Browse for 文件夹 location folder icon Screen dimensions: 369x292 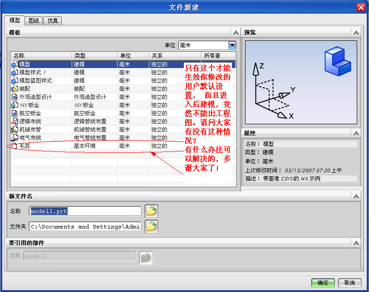(x=151, y=227)
